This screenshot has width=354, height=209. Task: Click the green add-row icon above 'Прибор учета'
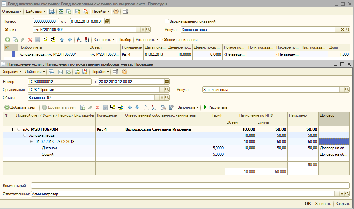pyautogui.click(x=7, y=40)
